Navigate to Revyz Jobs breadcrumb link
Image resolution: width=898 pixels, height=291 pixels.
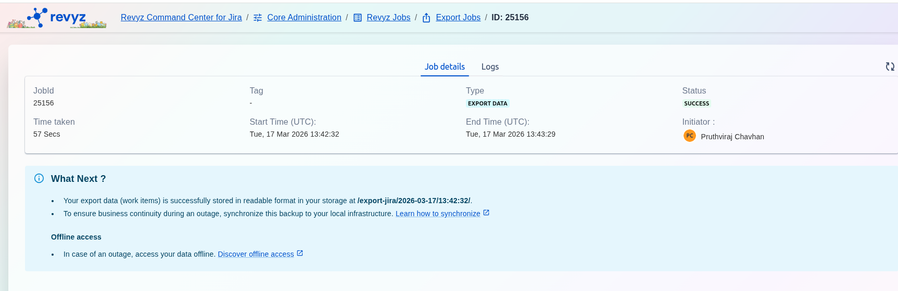[x=388, y=18]
